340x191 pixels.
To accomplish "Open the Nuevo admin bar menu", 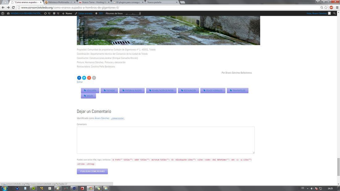I will [67, 14].
